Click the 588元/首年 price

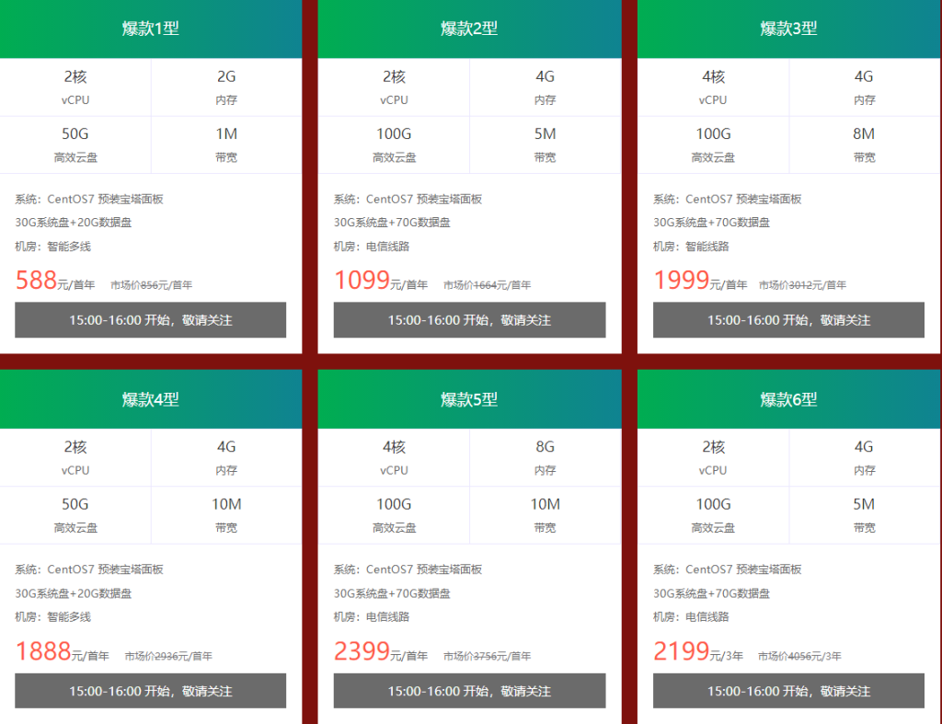coord(42,280)
